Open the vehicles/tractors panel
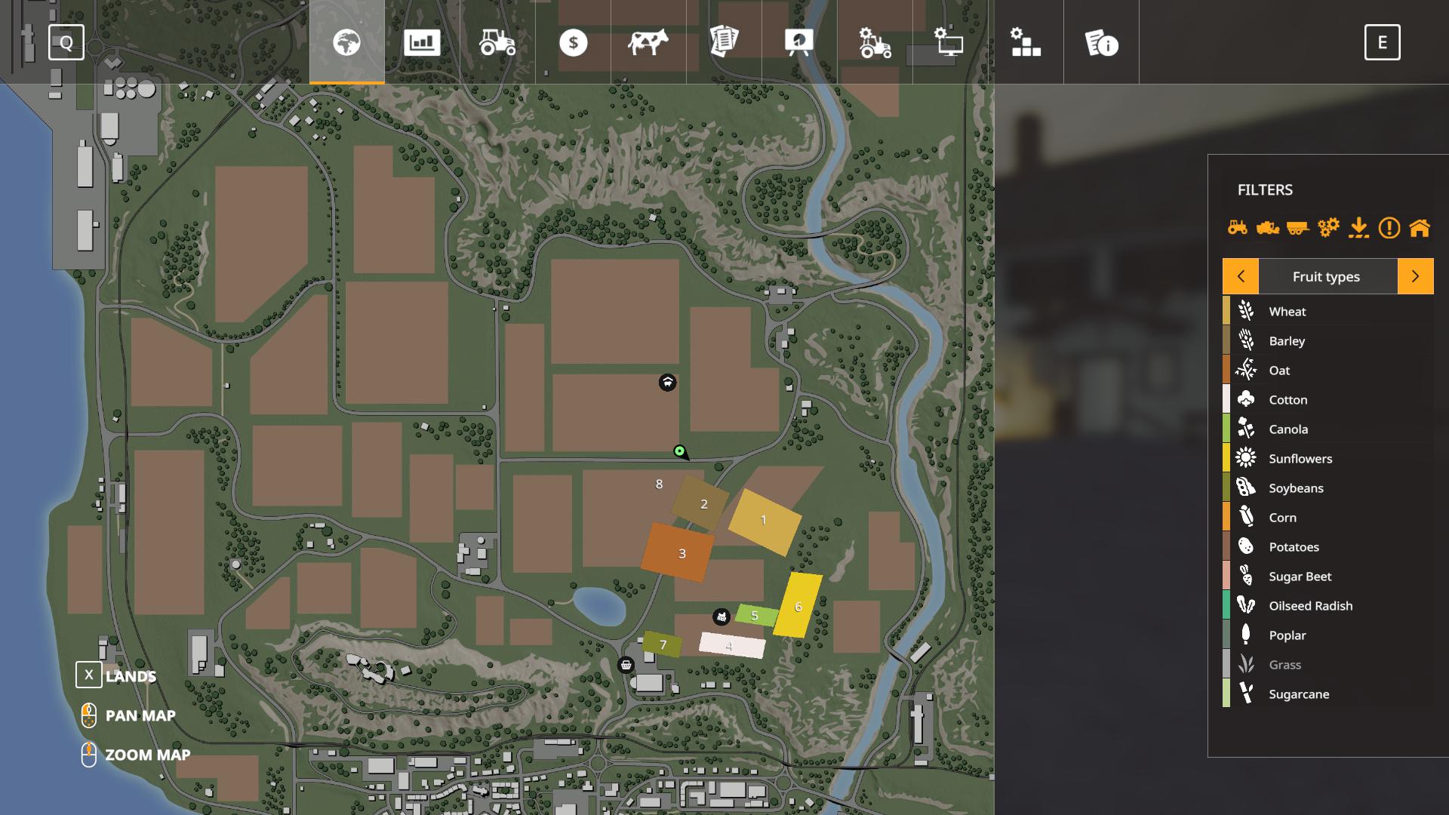This screenshot has height=815, width=1449. coord(496,42)
